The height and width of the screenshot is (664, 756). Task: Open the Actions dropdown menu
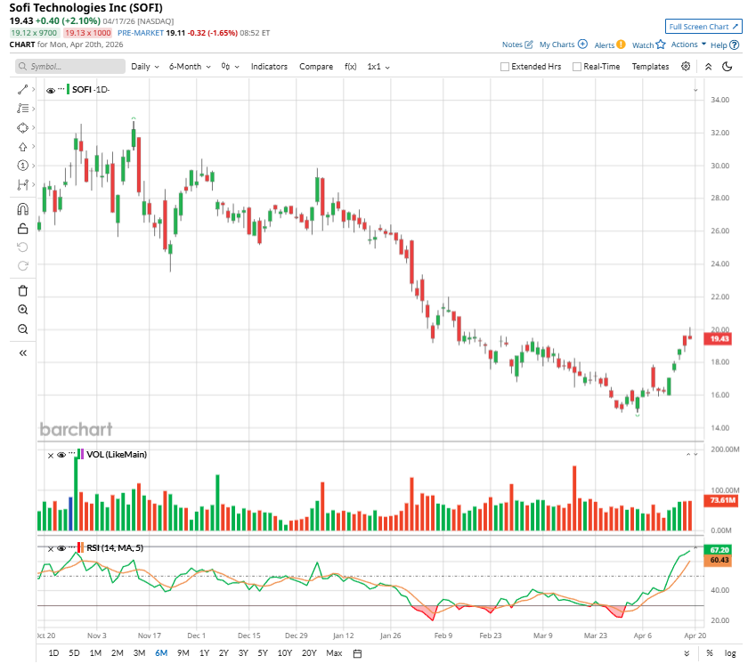[688, 45]
